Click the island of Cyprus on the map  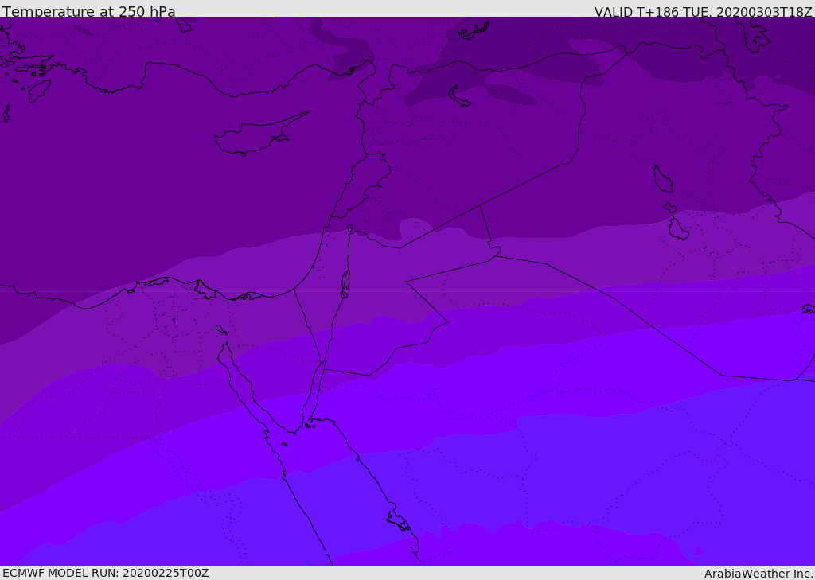click(x=260, y=134)
